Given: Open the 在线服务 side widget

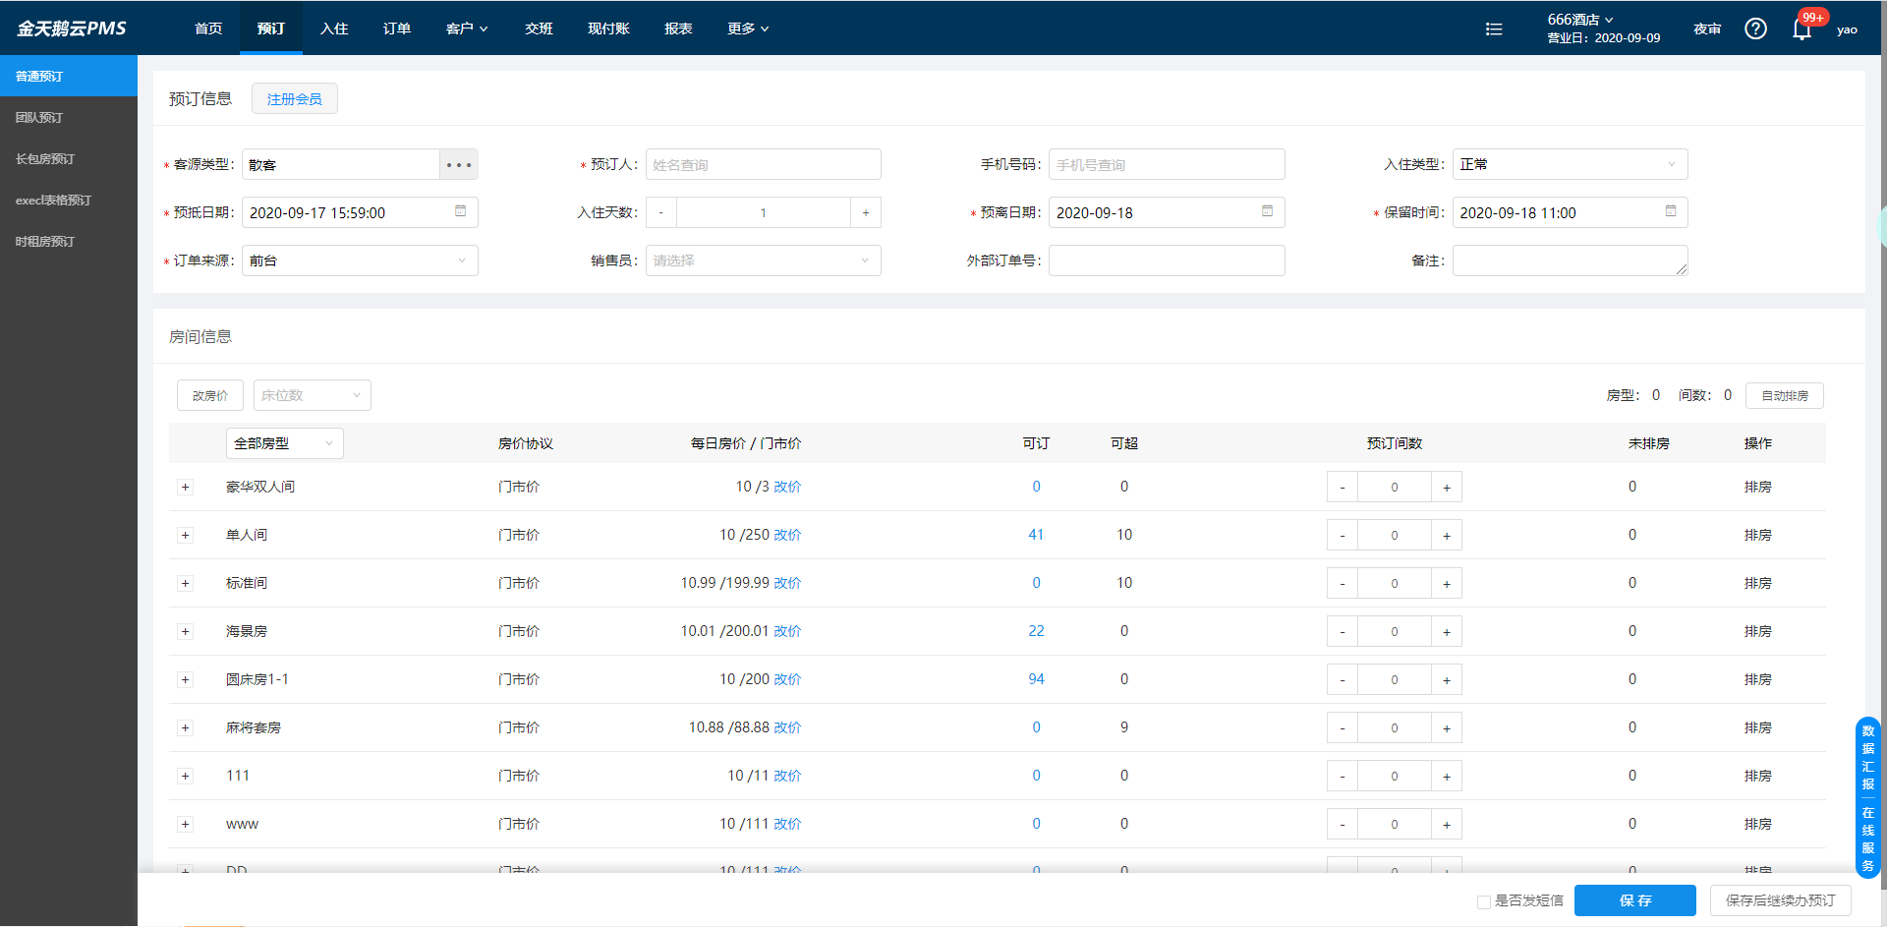Looking at the screenshot, I should click(x=1868, y=839).
